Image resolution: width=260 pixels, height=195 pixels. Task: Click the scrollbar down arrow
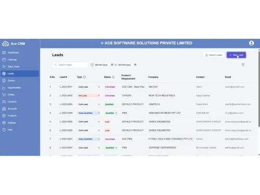tap(259, 154)
